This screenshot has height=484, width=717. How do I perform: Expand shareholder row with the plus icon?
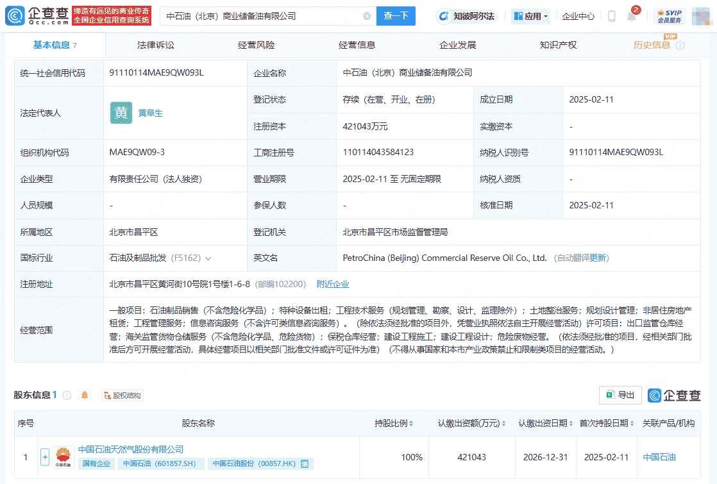tap(45, 457)
